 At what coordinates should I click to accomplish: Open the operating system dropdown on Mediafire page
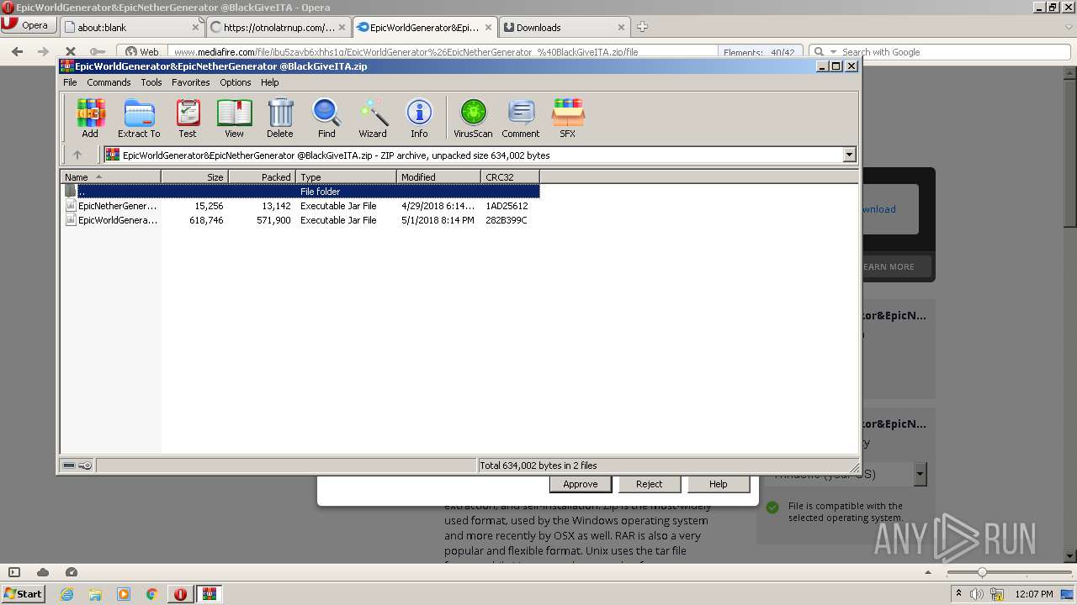point(920,474)
